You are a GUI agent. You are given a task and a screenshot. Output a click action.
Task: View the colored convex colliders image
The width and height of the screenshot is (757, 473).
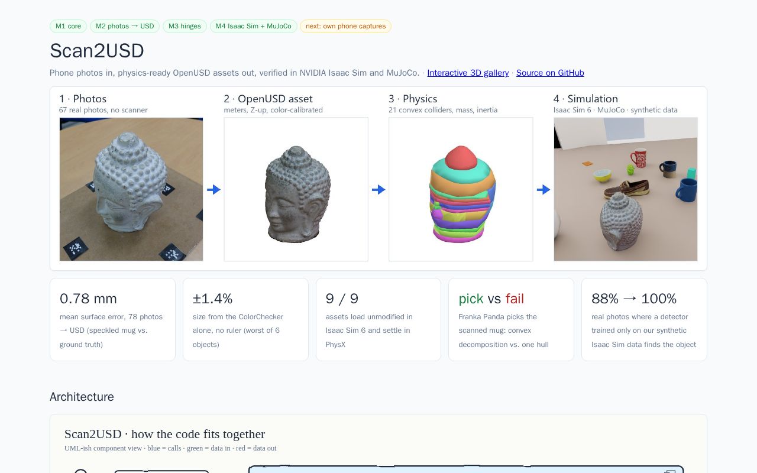[461, 189]
